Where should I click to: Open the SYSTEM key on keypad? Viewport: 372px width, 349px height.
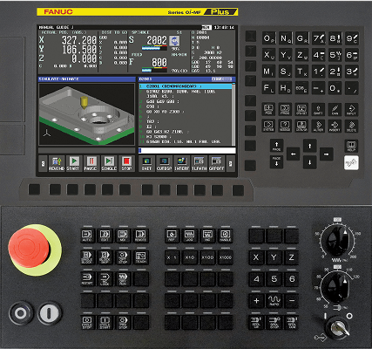pos(268,126)
